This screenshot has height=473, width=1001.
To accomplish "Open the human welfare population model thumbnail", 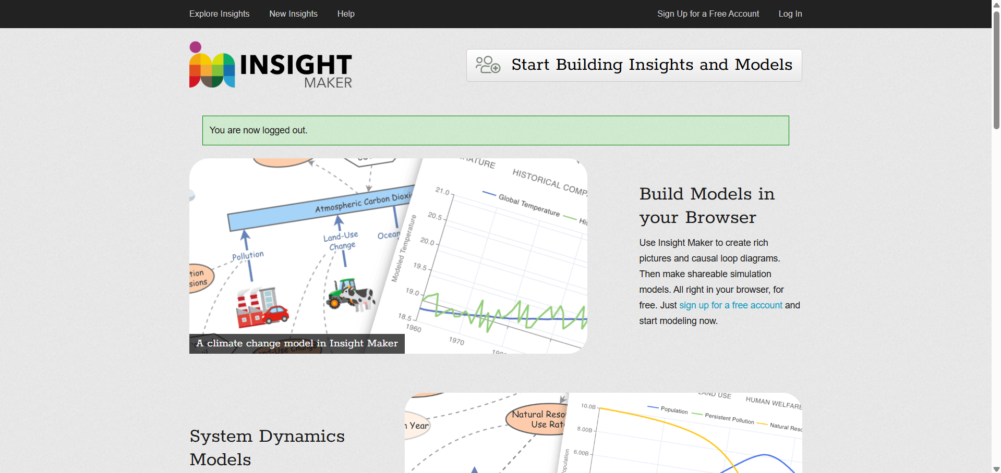I will [x=603, y=433].
